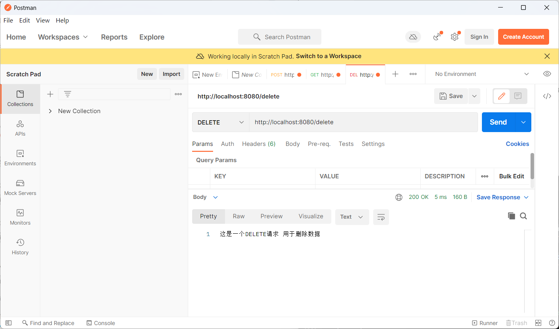Image resolution: width=559 pixels, height=329 pixels.
Task: Copy the response body with copy icon
Action: 512,216
